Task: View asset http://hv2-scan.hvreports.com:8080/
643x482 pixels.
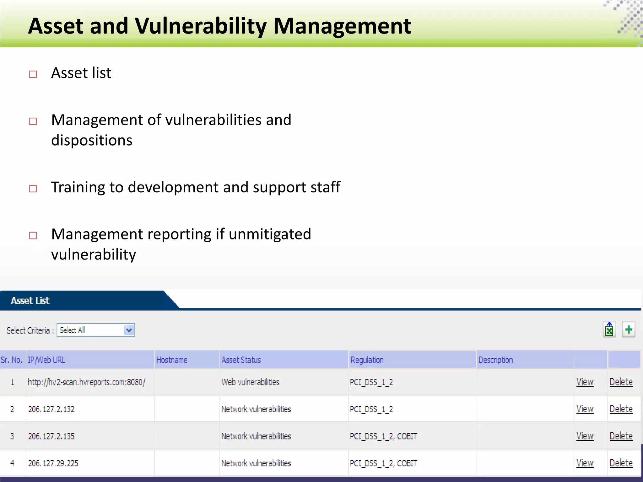Action: pyautogui.click(x=585, y=382)
